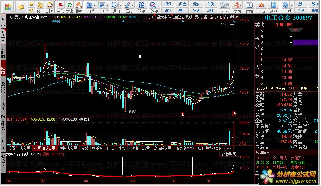Click the green 卖出 sell icon

[x=70, y=5]
